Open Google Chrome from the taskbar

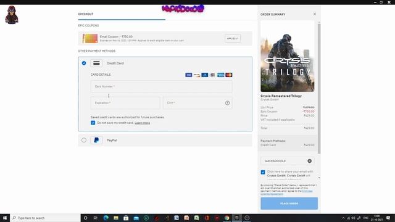pyautogui.click(x=227, y=218)
